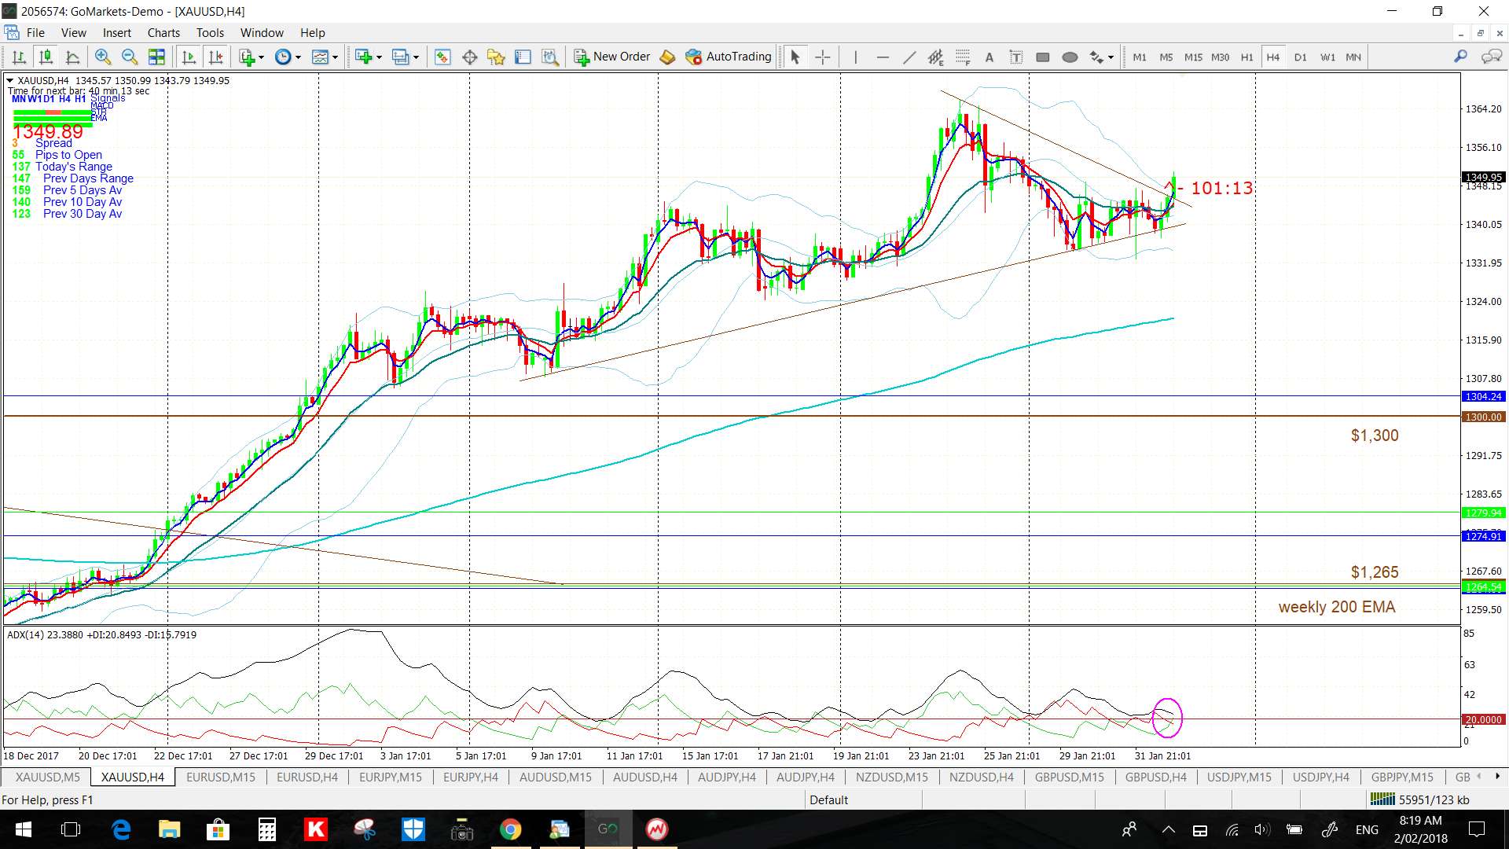This screenshot has height=849, width=1509.
Task: Open the MetaEditor icon
Action: coord(667,57)
